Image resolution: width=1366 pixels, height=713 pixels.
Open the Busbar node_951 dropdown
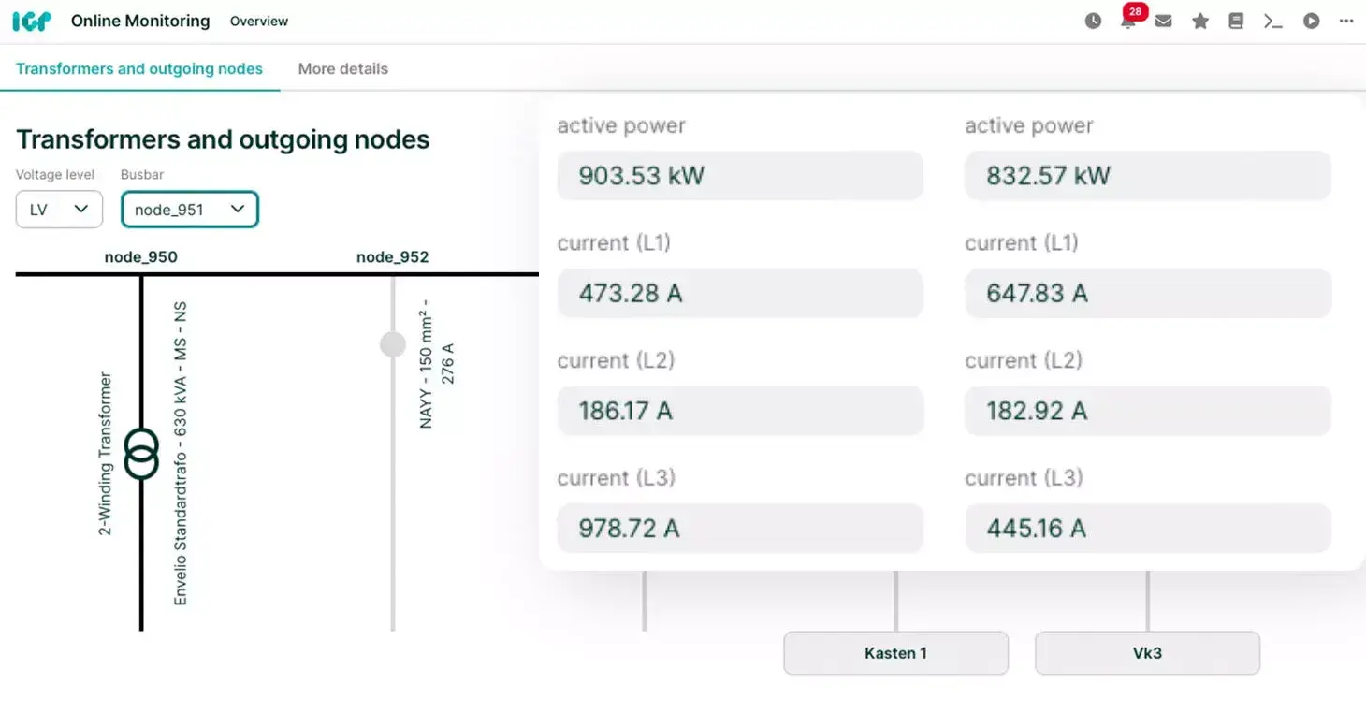coord(189,210)
